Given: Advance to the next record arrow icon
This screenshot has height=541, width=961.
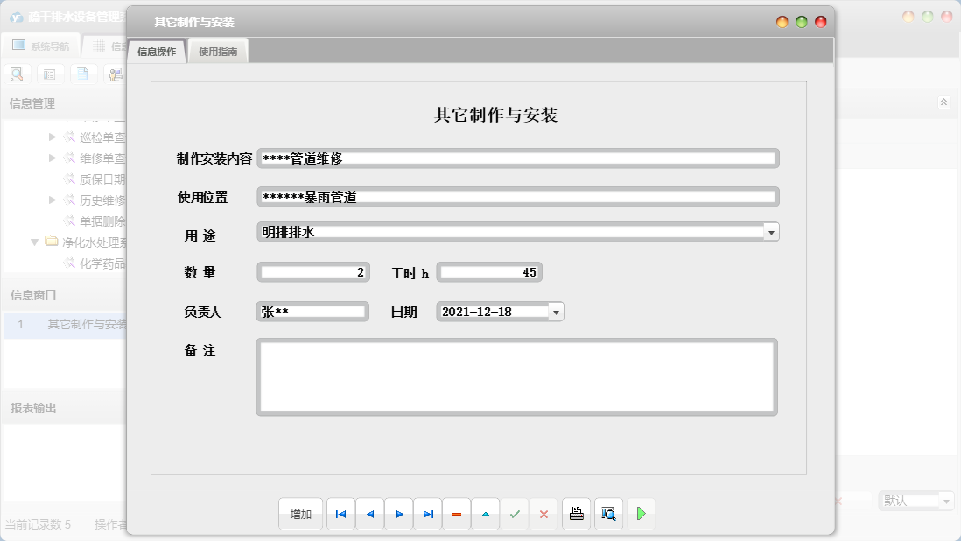Looking at the screenshot, I should pos(398,514).
